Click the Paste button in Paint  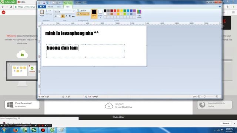[x=42, y=13]
